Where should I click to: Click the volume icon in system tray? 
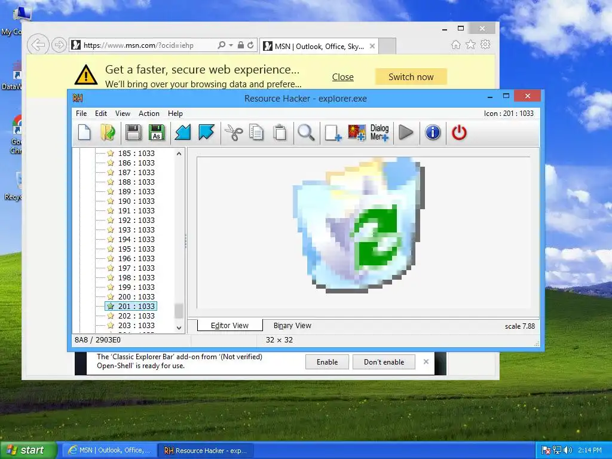pyautogui.click(x=568, y=450)
